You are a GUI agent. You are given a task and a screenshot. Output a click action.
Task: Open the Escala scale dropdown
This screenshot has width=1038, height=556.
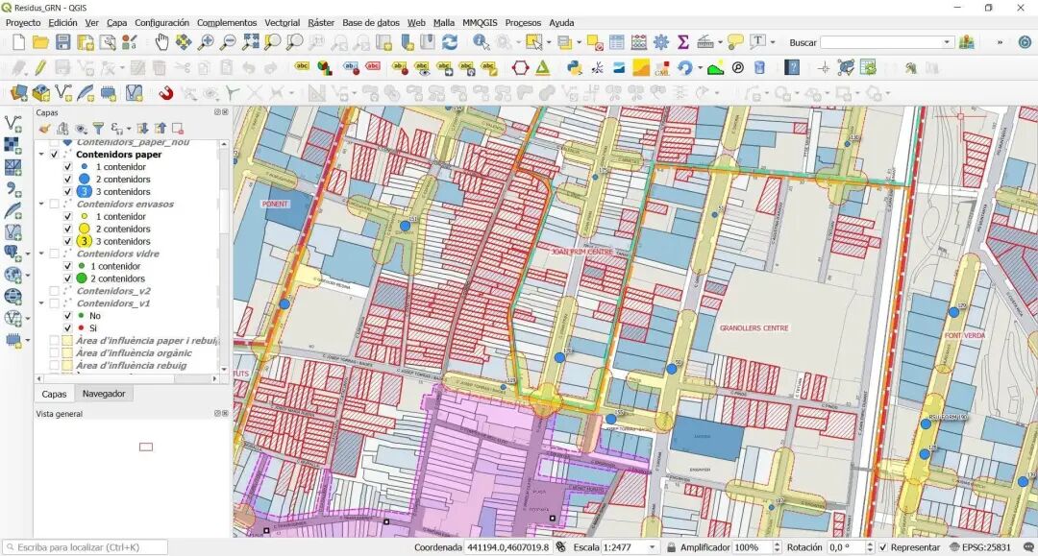tap(652, 547)
